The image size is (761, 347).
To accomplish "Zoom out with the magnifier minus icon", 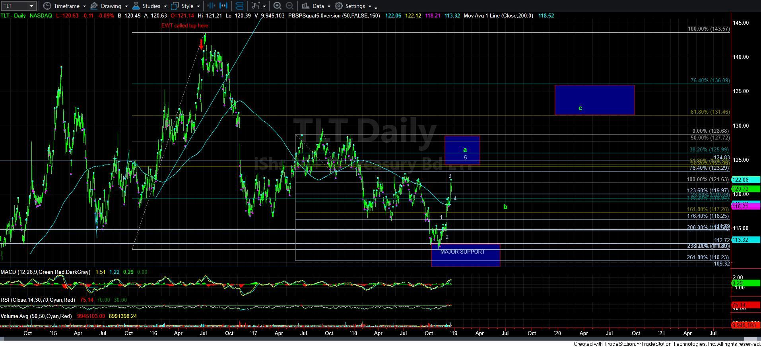I will point(290,6).
